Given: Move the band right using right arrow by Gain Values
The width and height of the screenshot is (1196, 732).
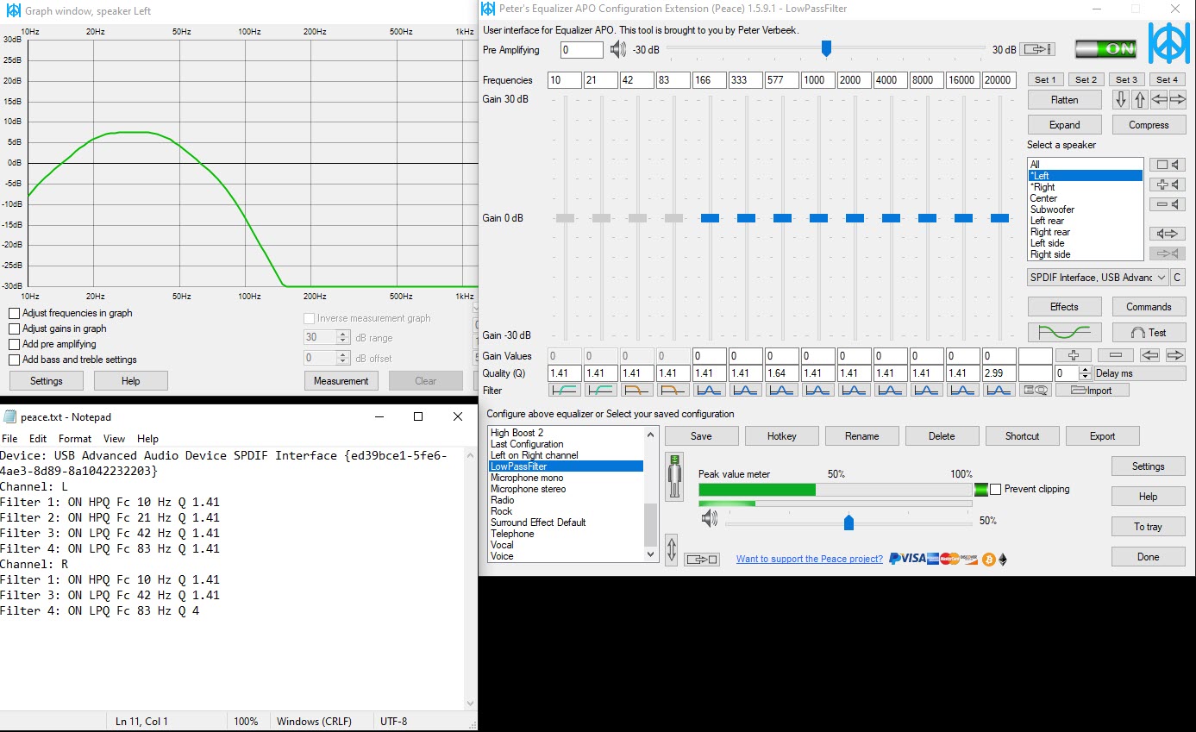Looking at the screenshot, I should pyautogui.click(x=1174, y=355).
